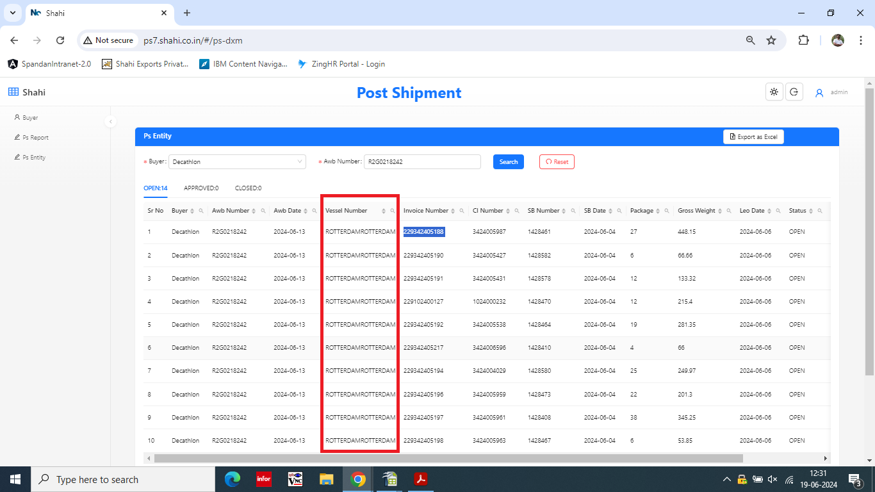Click the horizontal table scrollbar
The image size is (875, 492).
[448, 458]
